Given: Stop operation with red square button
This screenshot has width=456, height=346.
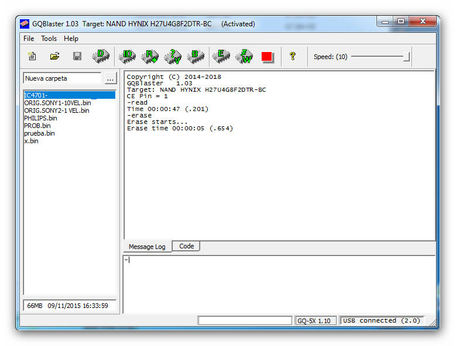Looking at the screenshot, I should (x=267, y=57).
